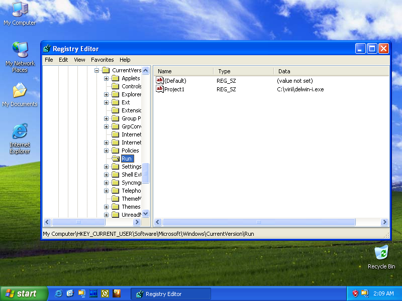This screenshot has height=301, width=402.
Task: Select the Project1 value name
Action: (x=174, y=89)
